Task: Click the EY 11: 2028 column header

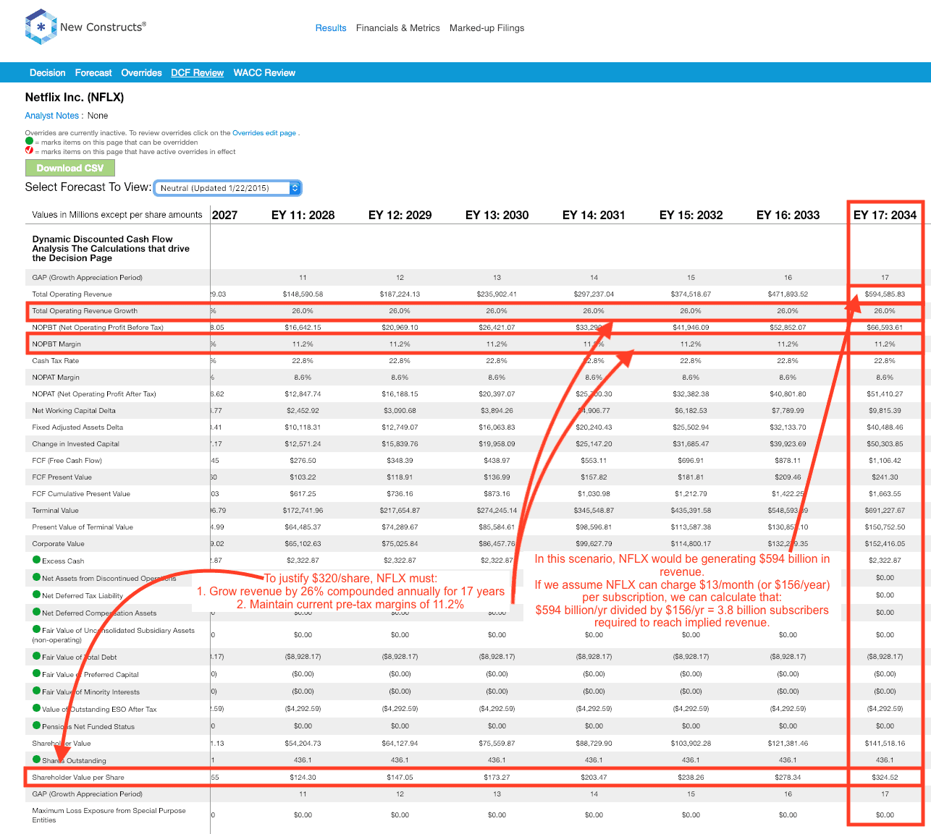Action: point(303,215)
